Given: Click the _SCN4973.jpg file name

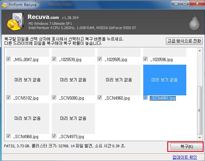Looking at the screenshot, I should [72, 137].
